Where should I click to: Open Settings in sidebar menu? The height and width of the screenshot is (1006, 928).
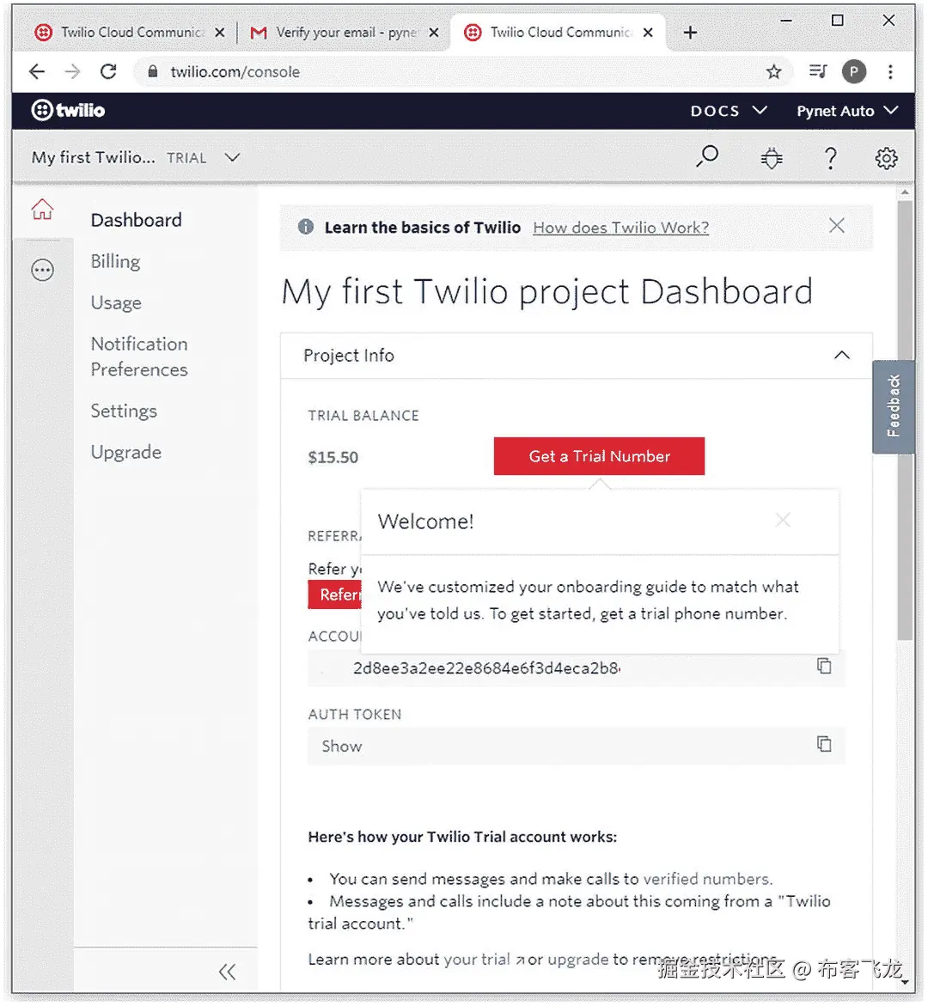124,411
